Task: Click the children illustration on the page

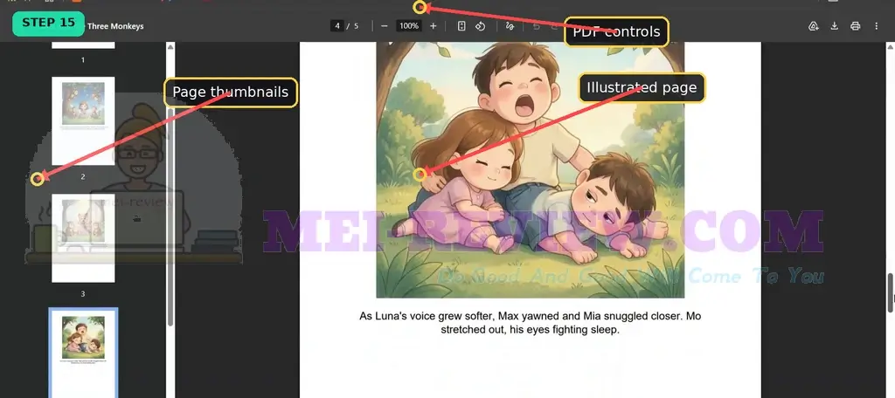Action: click(x=531, y=169)
